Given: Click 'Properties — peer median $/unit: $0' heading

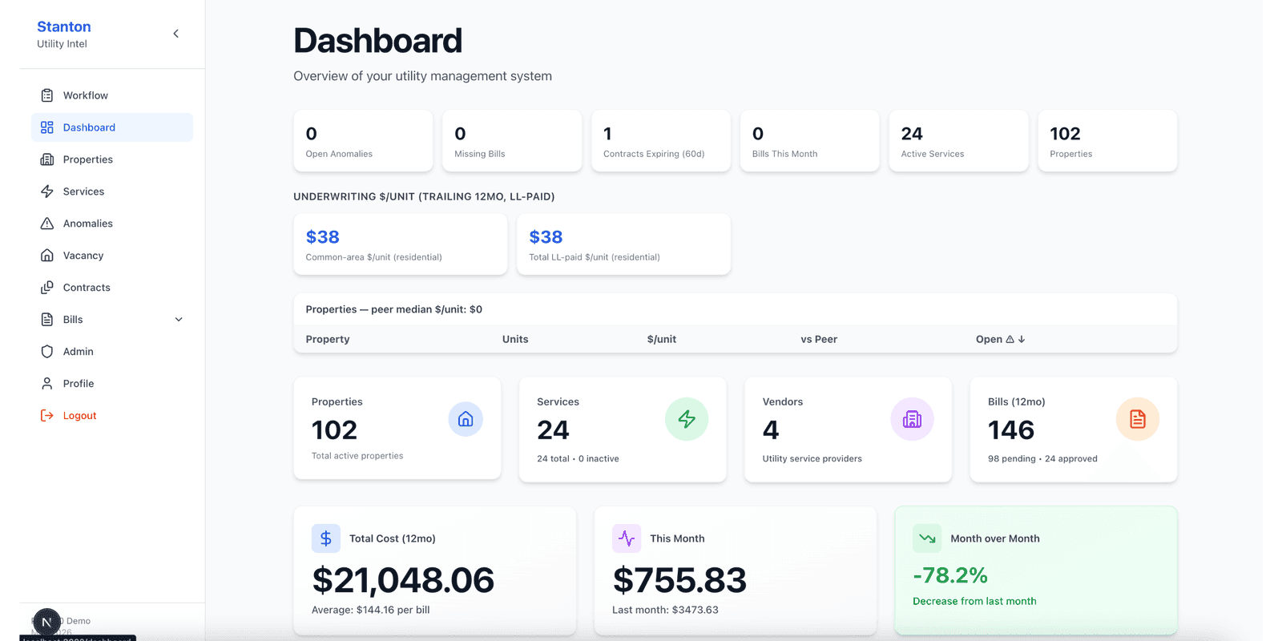Looking at the screenshot, I should point(393,309).
